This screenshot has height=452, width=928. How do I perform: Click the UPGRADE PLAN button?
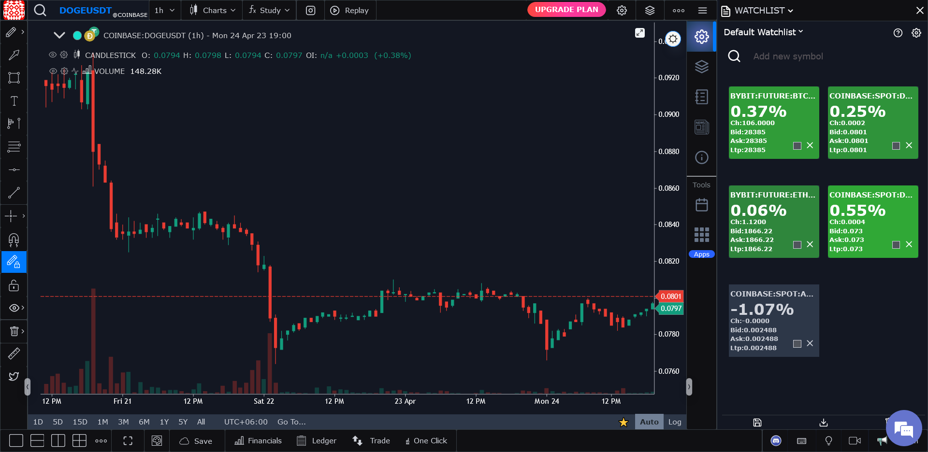click(566, 10)
